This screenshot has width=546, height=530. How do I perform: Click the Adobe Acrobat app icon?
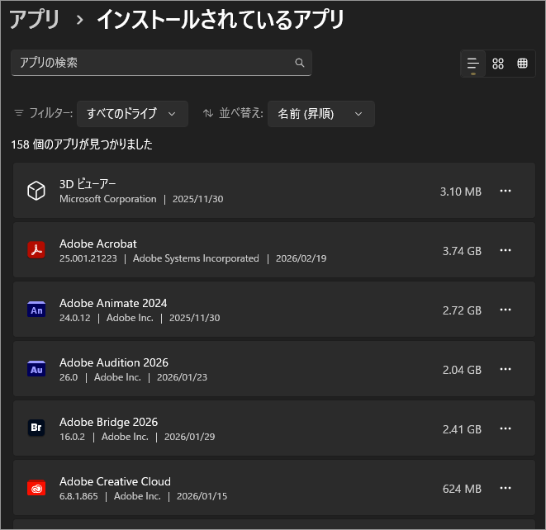pyautogui.click(x=36, y=250)
